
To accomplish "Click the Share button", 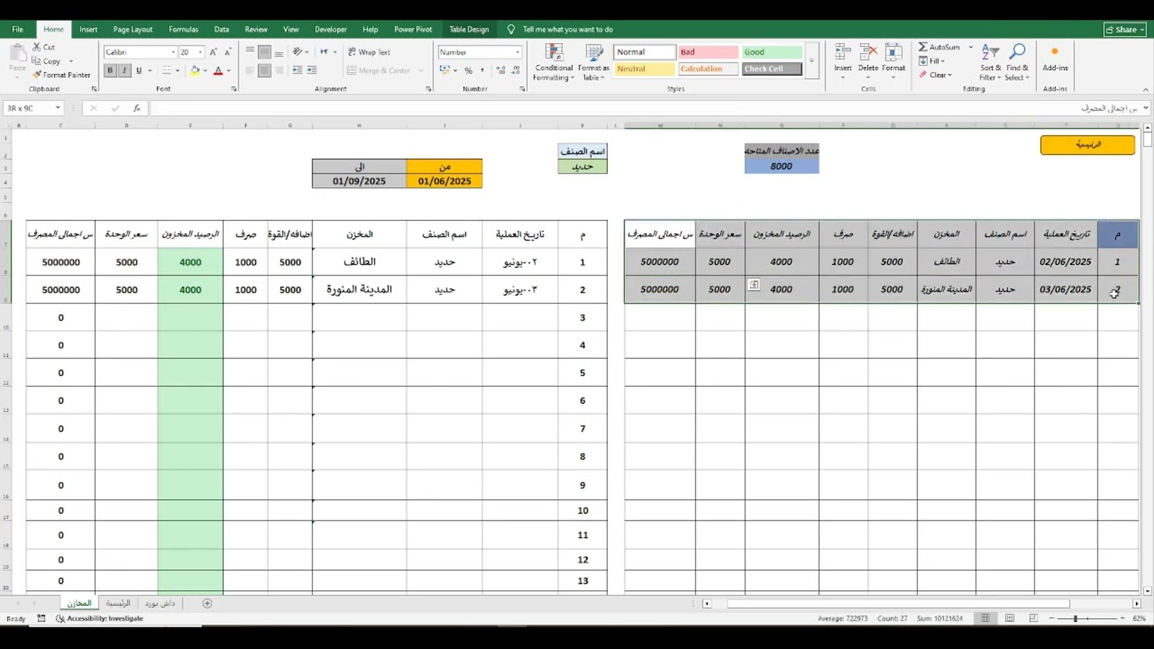I will point(1124,29).
